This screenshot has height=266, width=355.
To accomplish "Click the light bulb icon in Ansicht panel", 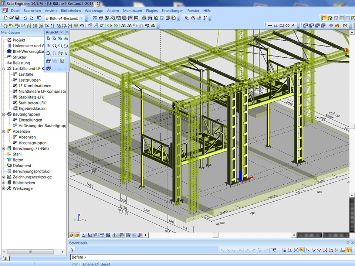I will [66, 54].
